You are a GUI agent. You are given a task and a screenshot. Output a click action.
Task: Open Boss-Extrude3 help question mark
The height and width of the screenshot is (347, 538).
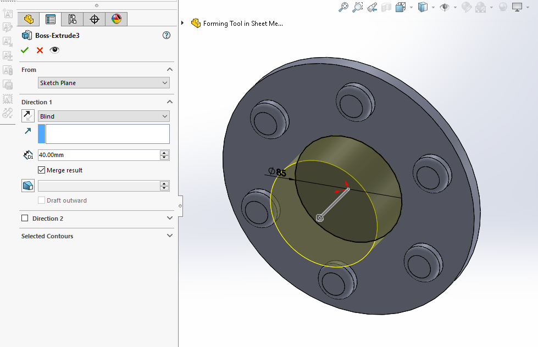(167, 35)
